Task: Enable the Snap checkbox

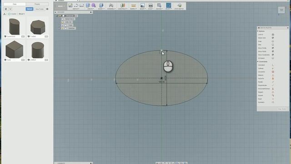Action: pos(273,41)
